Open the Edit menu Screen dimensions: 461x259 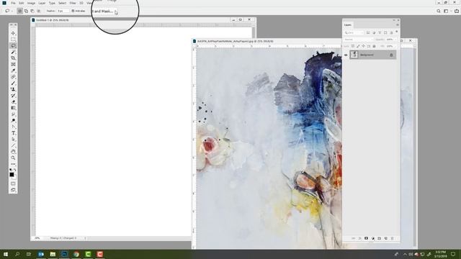pos(22,3)
